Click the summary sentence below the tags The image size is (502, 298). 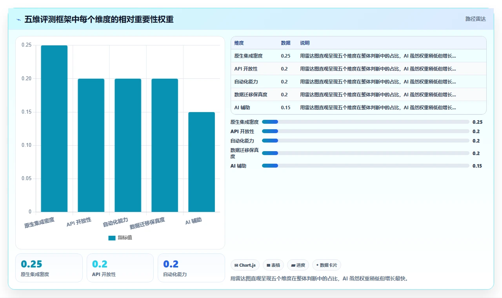click(x=320, y=279)
